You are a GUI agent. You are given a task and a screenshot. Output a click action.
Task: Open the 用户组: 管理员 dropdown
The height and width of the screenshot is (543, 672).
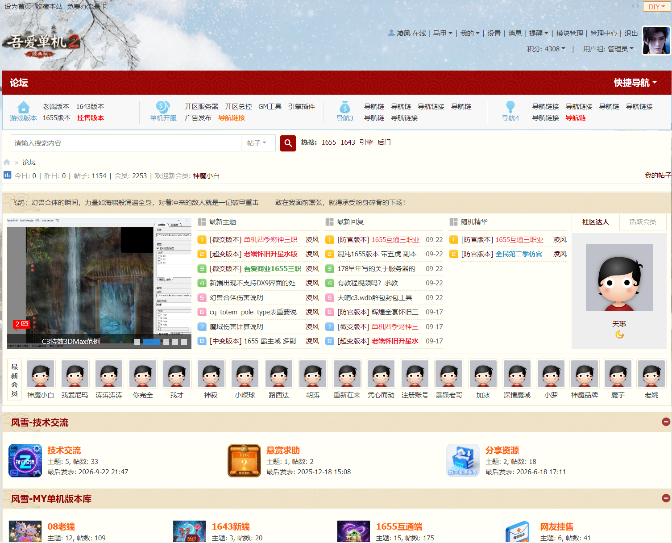coord(608,49)
